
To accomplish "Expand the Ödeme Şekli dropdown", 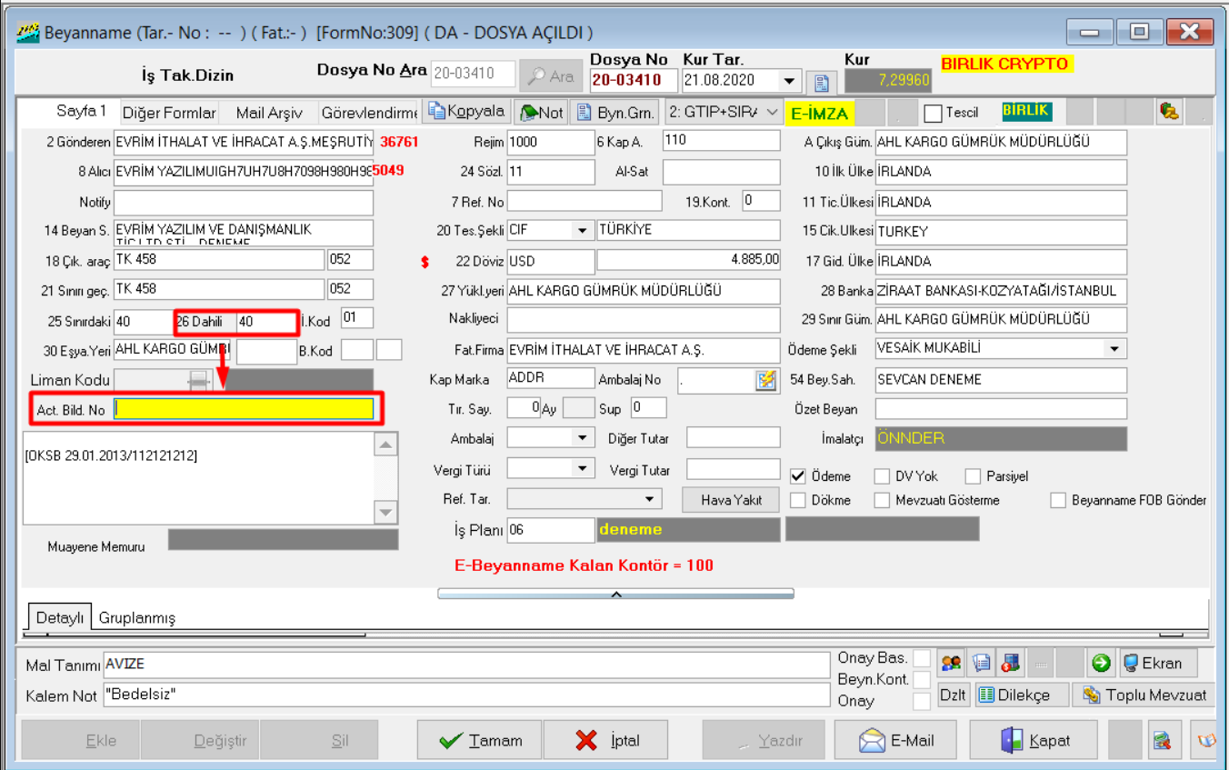I will (x=1114, y=348).
